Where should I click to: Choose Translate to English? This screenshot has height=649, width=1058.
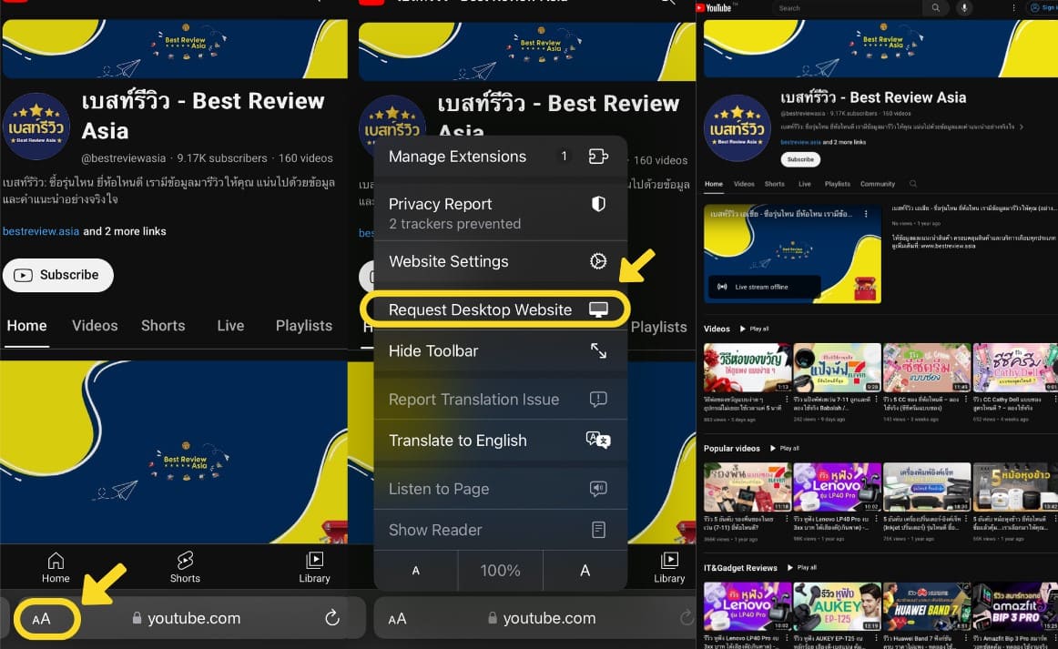[x=501, y=441]
